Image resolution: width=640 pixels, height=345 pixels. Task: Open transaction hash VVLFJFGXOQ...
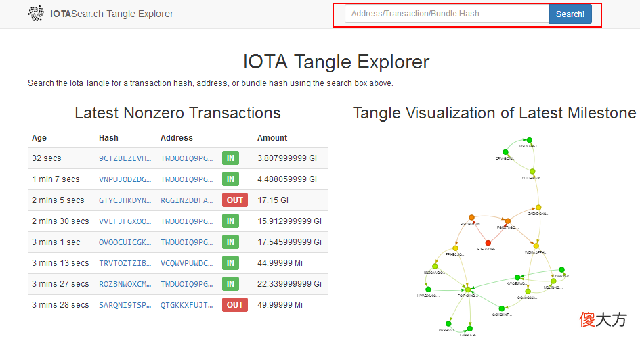point(125,221)
